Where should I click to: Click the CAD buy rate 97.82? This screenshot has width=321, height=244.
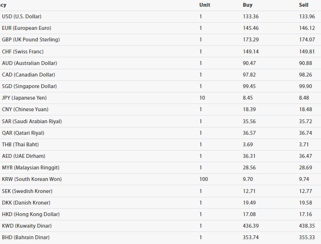tap(249, 75)
